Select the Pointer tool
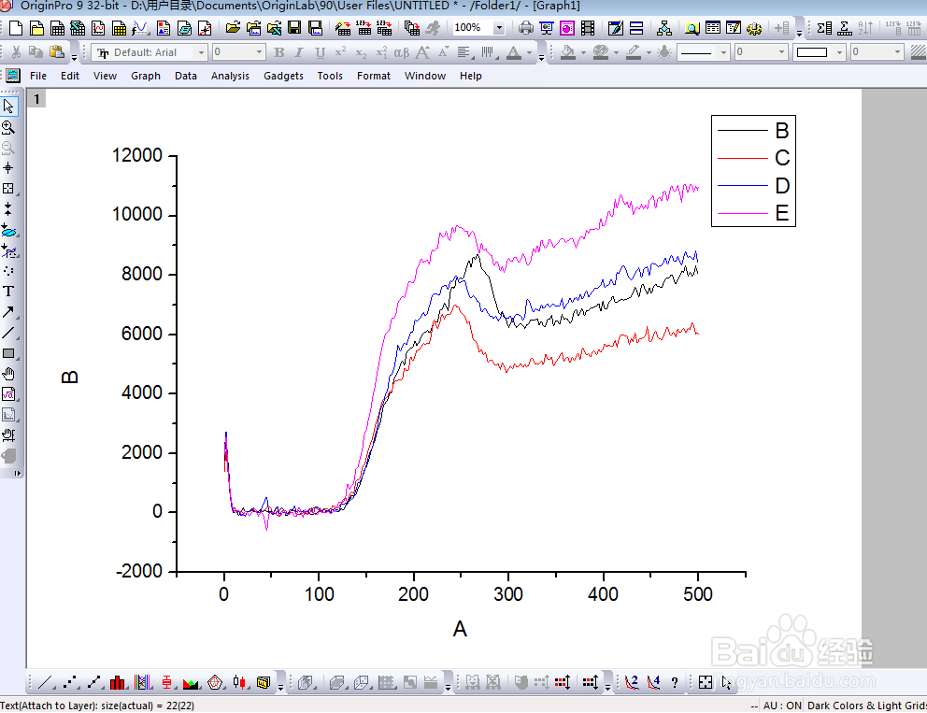Viewport: 927px width, 713px height. [x=8, y=107]
